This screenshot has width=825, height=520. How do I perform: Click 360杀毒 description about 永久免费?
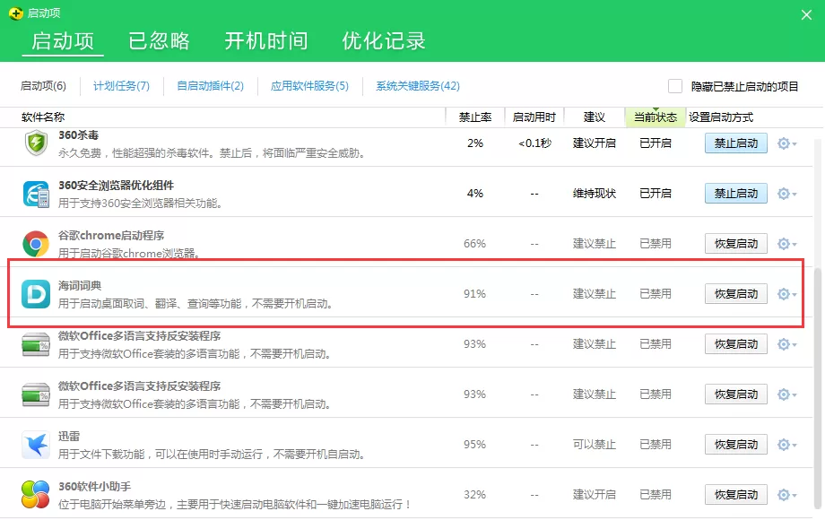tap(212, 153)
